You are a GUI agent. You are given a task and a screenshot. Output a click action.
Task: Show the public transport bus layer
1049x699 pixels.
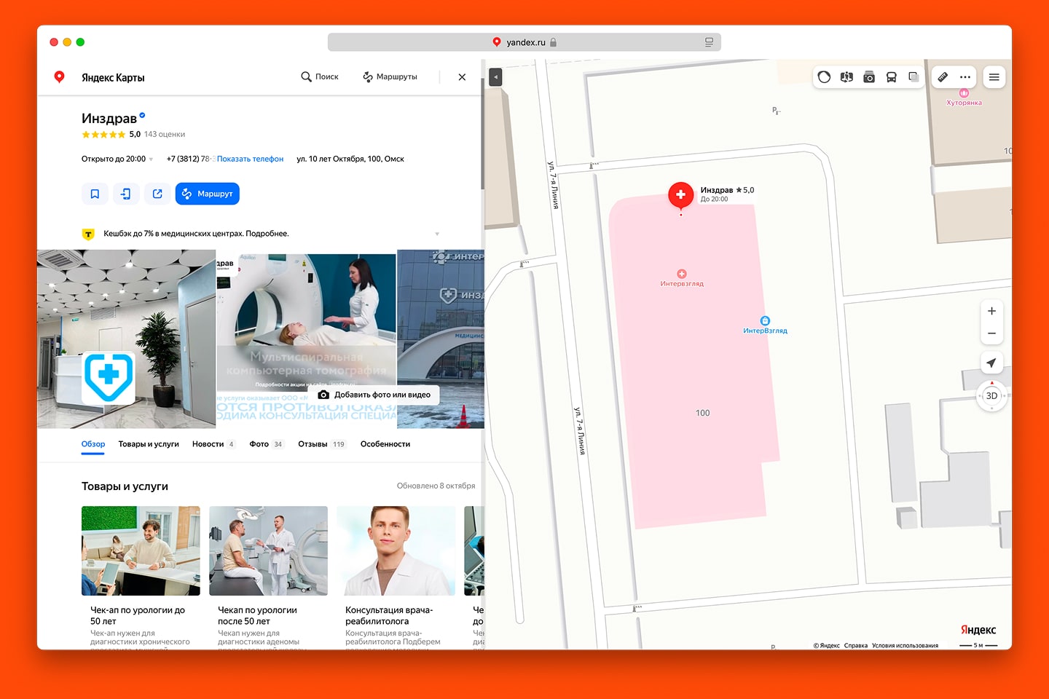point(891,77)
